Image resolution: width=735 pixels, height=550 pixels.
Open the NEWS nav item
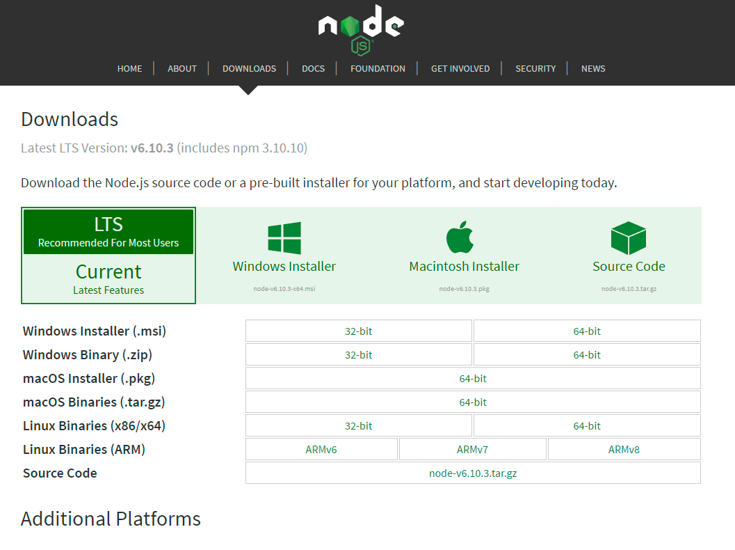tap(593, 68)
